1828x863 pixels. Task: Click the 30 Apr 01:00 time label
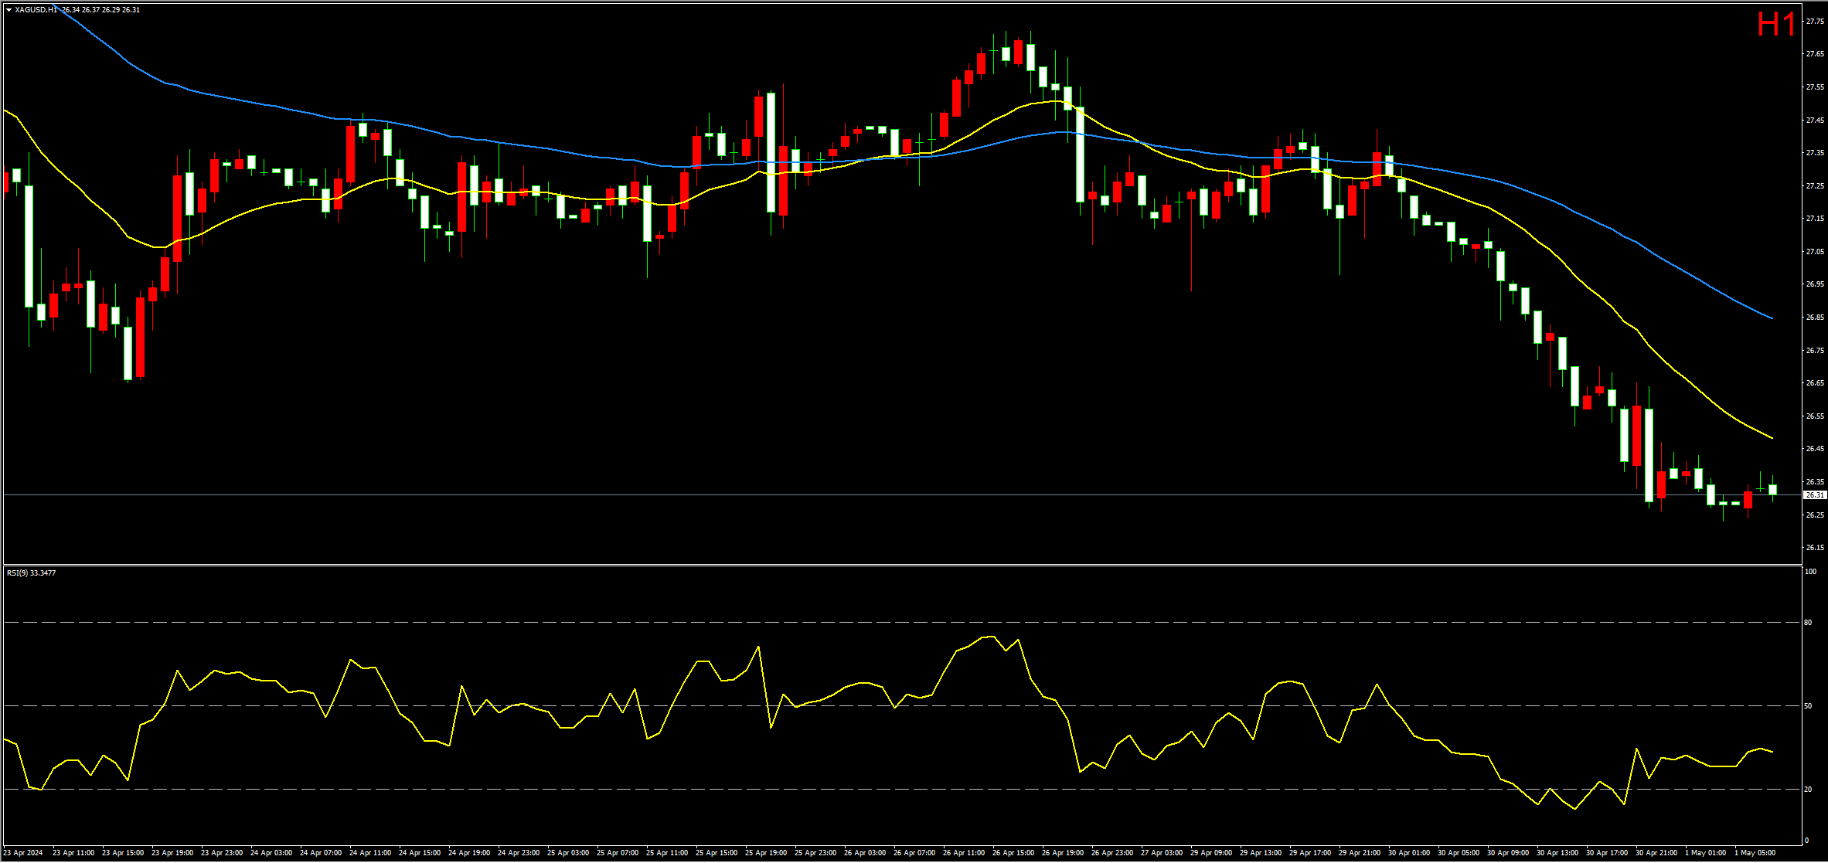1409,853
